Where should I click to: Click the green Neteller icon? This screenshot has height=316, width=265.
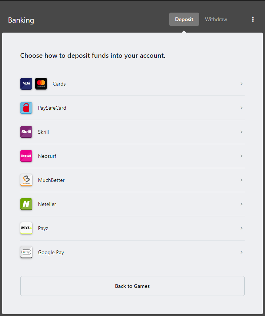click(26, 204)
